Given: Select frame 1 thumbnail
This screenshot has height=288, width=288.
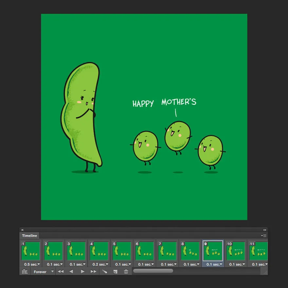Looking at the screenshot, I should click(31, 251).
